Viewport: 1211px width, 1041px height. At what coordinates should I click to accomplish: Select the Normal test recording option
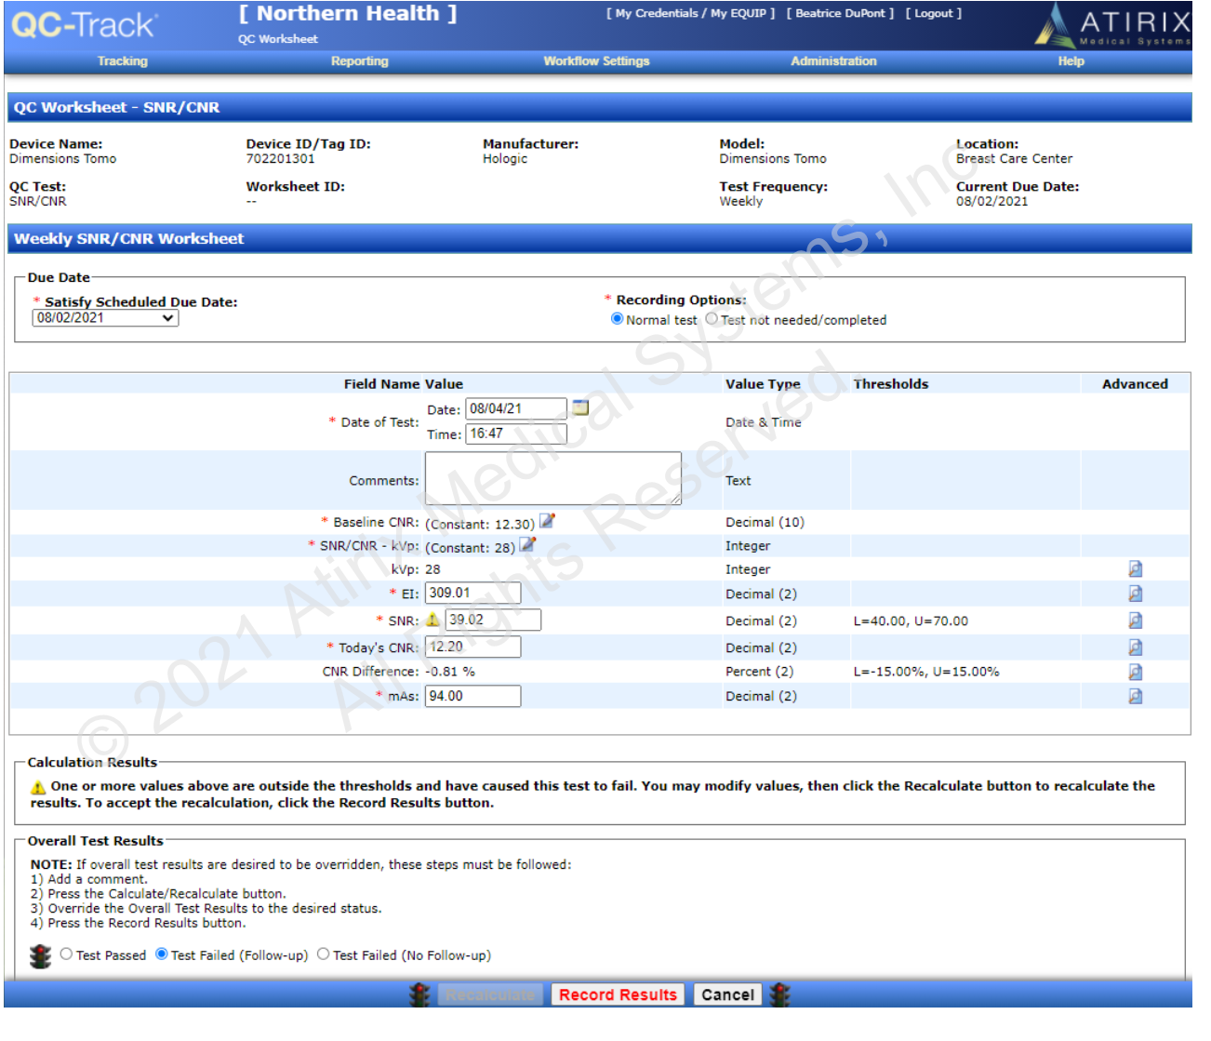click(617, 319)
